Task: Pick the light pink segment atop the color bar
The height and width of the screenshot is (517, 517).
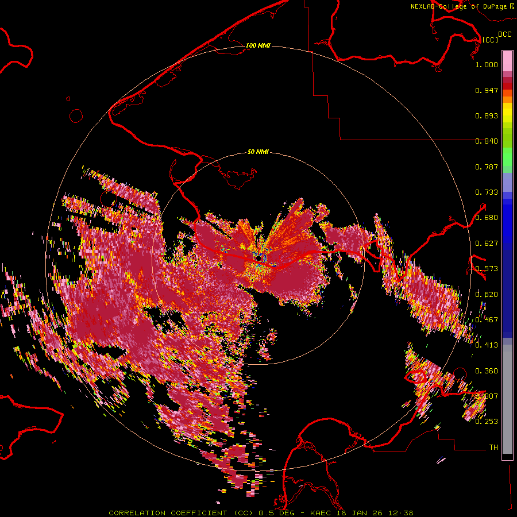Action: click(507, 61)
